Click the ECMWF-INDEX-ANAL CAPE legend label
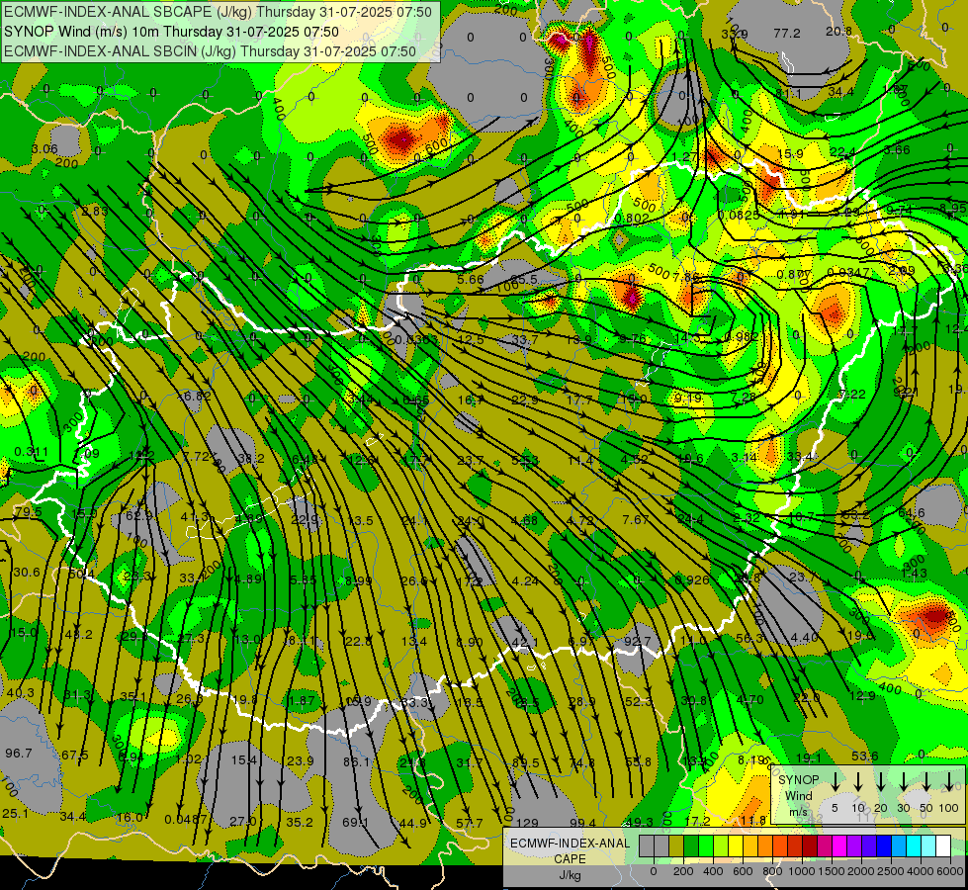 click(570, 850)
